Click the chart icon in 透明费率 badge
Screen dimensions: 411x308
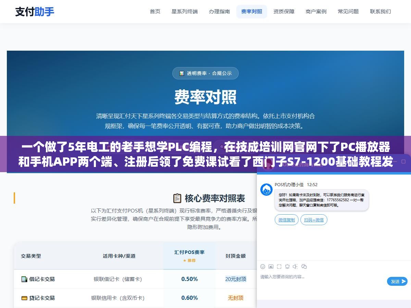coord(182,73)
